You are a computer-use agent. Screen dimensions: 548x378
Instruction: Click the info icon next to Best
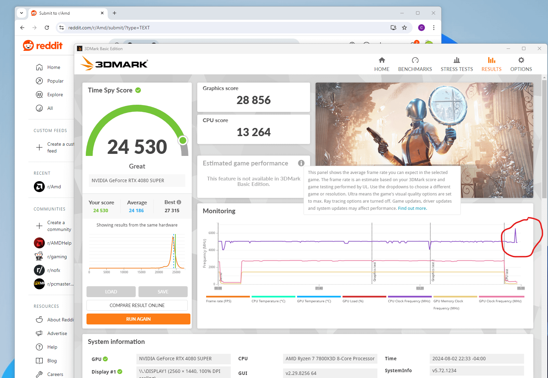tap(179, 202)
